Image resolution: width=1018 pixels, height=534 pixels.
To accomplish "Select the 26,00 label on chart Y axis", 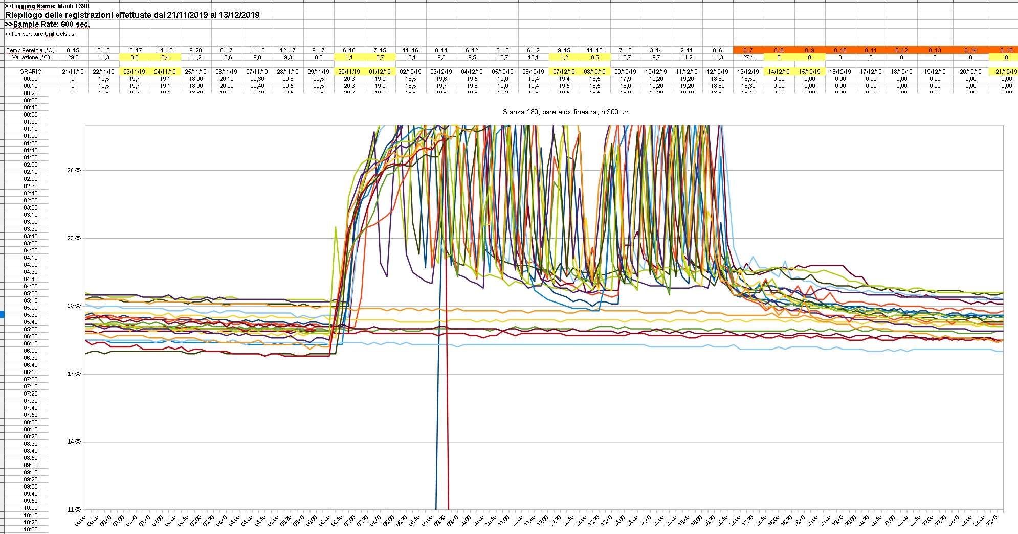I will click(74, 170).
